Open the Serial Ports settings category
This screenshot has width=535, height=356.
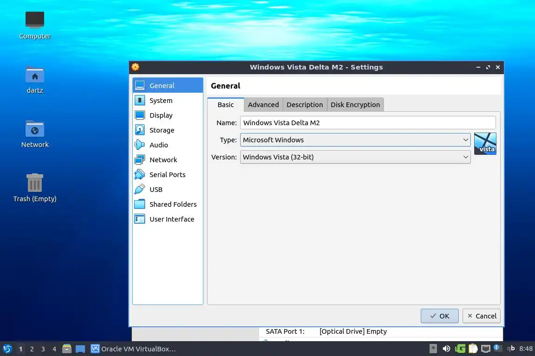[x=168, y=174]
